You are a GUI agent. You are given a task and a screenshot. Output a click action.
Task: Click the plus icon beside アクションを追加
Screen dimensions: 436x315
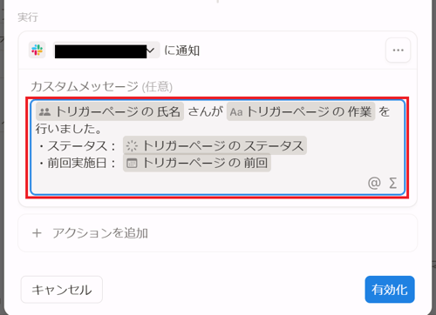tap(37, 233)
